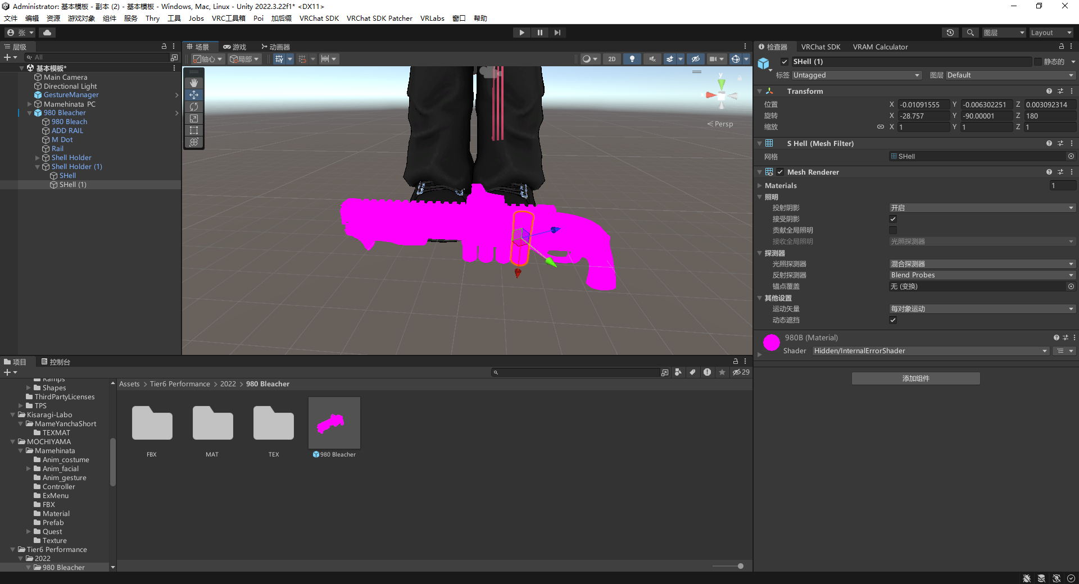Toggle Mesh Renderer enabled checkbox

(780, 172)
